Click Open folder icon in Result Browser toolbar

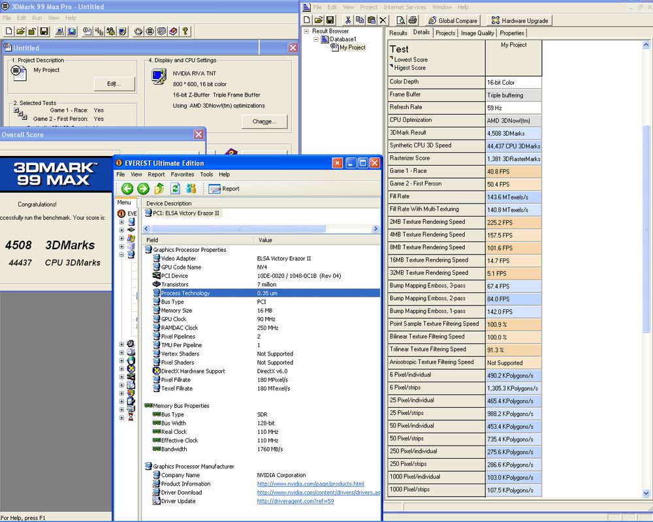(x=319, y=20)
